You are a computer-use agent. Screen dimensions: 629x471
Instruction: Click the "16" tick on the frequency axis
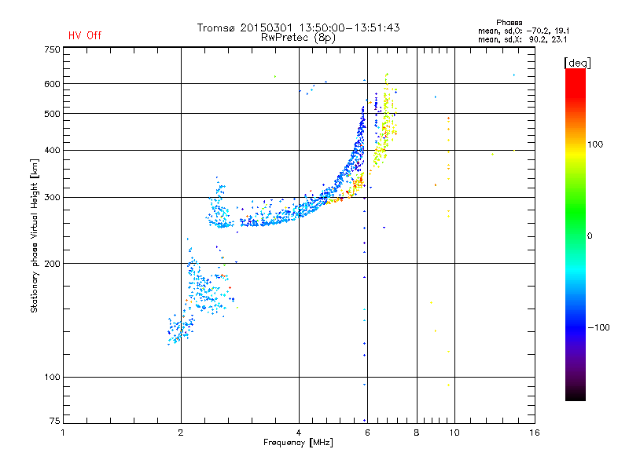click(x=534, y=433)
